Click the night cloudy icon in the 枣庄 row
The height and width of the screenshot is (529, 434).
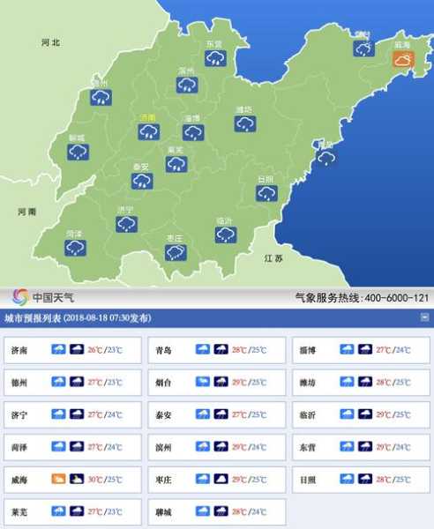221,479
